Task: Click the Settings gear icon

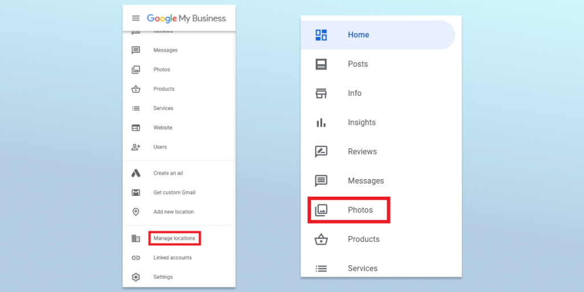Action: (136, 277)
